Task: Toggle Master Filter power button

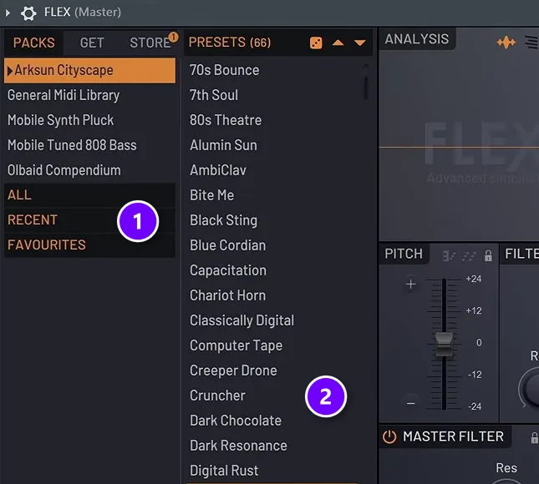Action: tap(389, 436)
